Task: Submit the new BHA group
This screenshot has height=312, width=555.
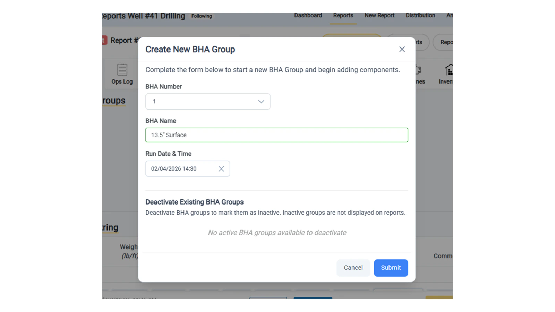Action: [391, 268]
